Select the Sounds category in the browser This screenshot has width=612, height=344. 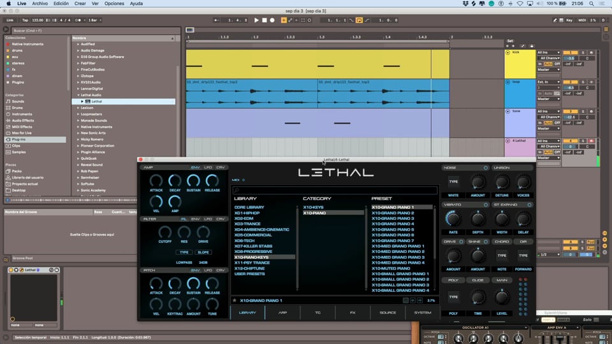coord(18,101)
